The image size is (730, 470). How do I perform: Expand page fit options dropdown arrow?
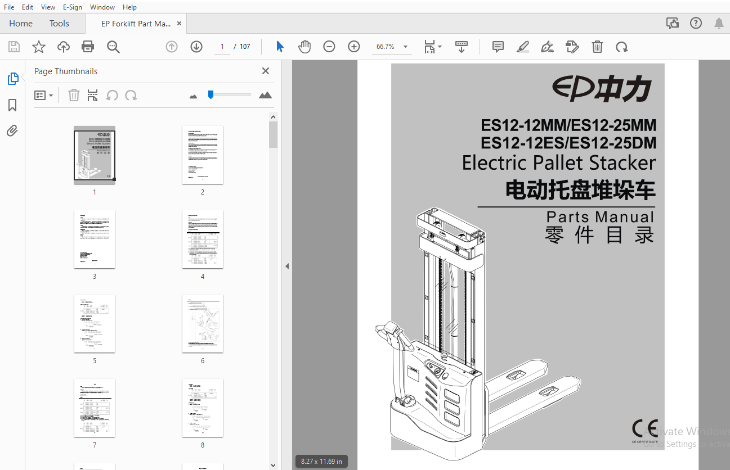(x=440, y=47)
